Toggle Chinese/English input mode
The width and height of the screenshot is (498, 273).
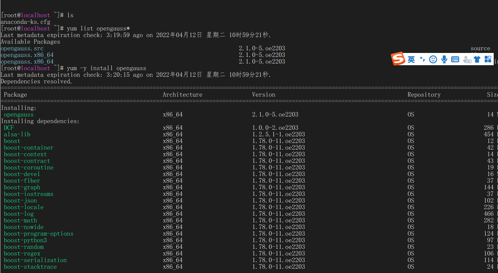click(x=411, y=59)
